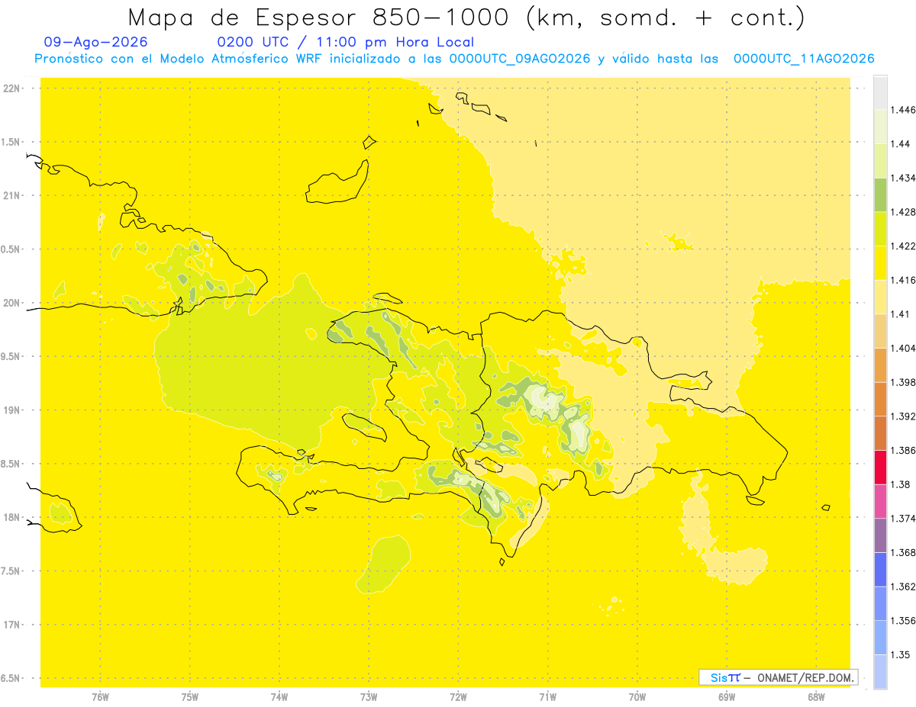Click the 72W longitude label

(458, 697)
